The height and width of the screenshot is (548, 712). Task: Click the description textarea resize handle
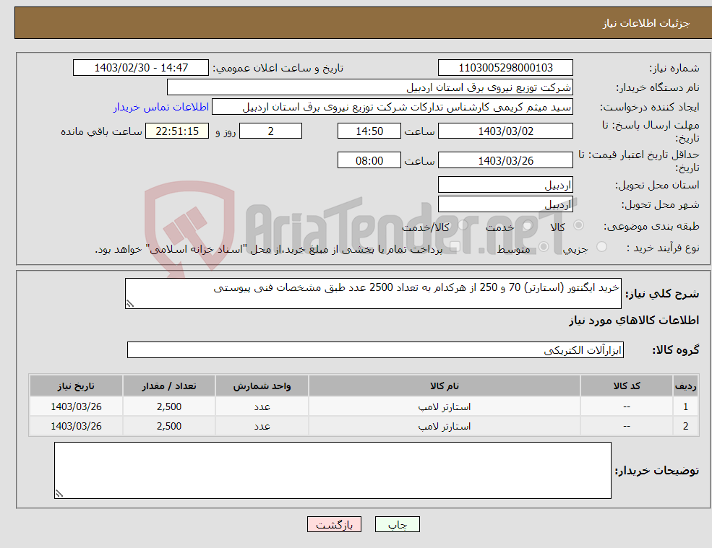[130, 304]
